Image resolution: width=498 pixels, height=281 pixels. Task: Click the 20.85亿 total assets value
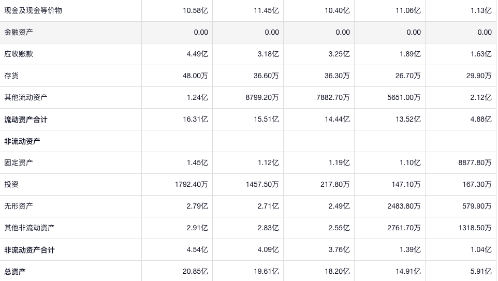[195, 272]
